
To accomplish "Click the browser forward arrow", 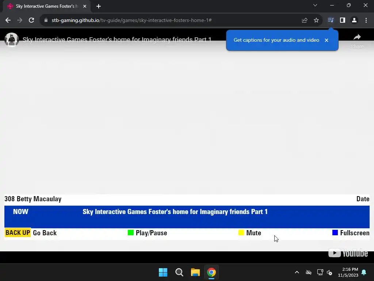I will pos(20,20).
